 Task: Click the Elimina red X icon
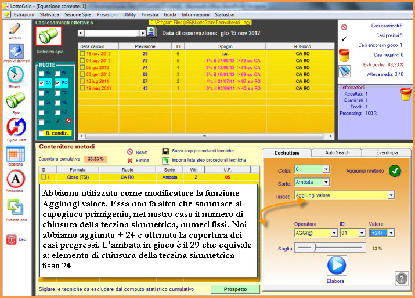129,161
